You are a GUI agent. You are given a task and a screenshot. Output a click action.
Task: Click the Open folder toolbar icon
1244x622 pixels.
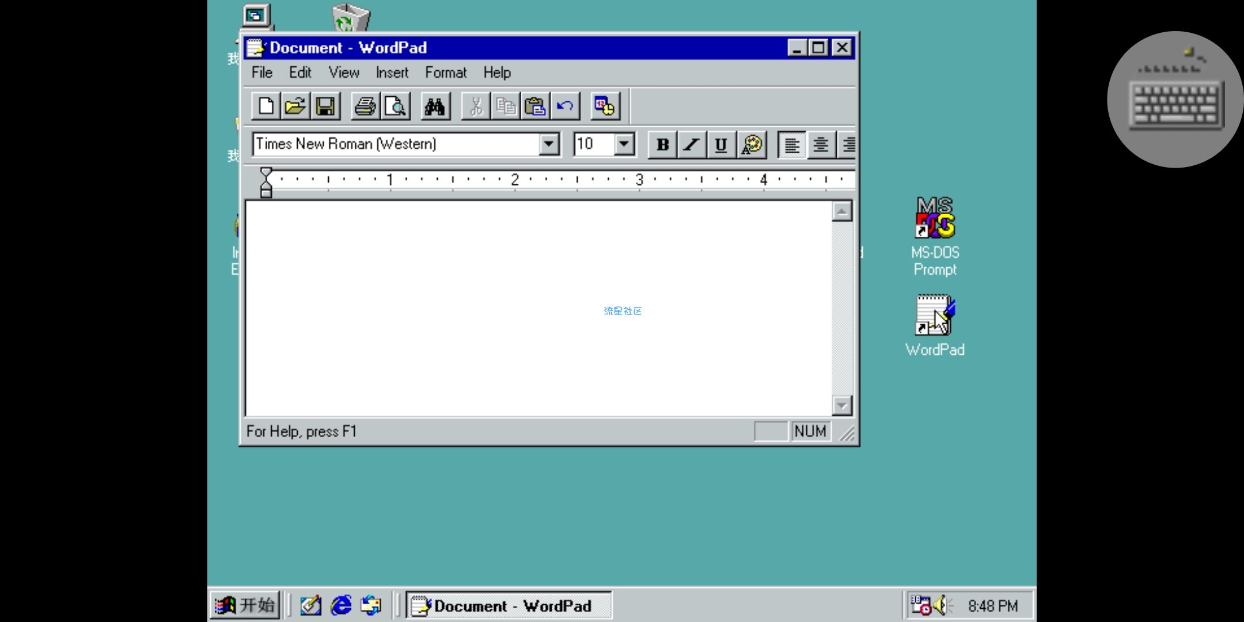(295, 107)
